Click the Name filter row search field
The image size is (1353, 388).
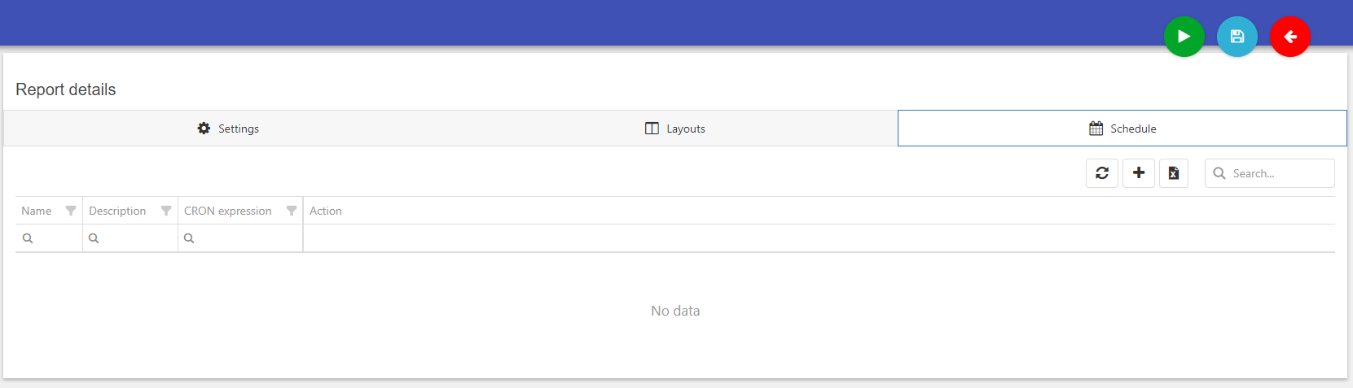pyautogui.click(x=49, y=238)
